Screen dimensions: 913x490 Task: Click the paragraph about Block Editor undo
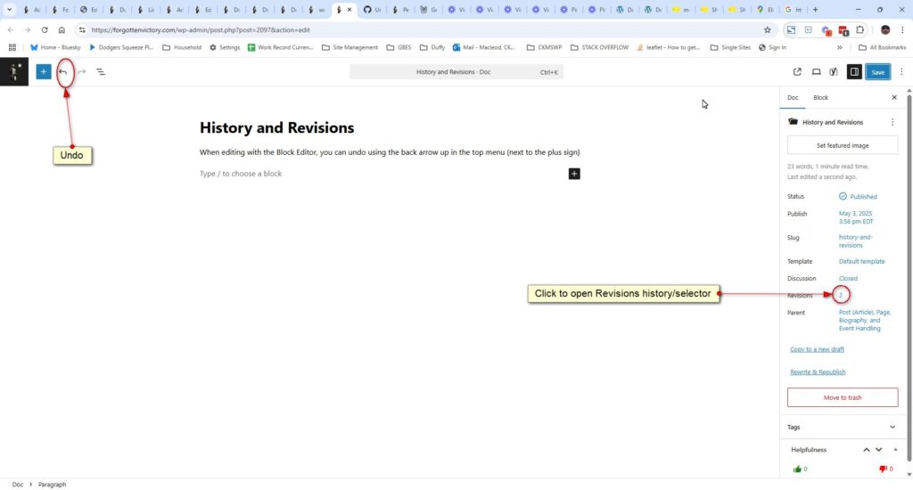pyautogui.click(x=390, y=152)
